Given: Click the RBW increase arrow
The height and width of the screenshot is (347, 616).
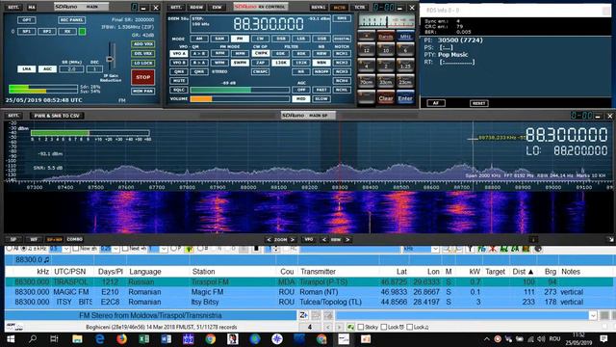Looking at the screenshot, I should tap(347, 240).
